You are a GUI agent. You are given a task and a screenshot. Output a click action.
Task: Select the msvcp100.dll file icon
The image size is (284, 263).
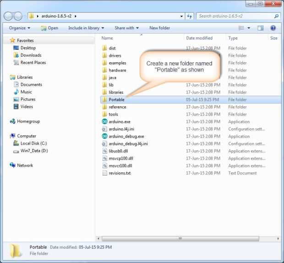click(x=105, y=158)
